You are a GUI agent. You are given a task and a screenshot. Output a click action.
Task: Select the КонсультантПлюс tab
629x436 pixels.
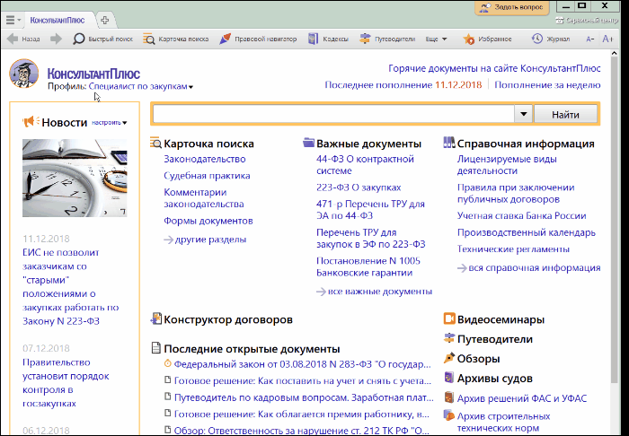click(x=58, y=20)
